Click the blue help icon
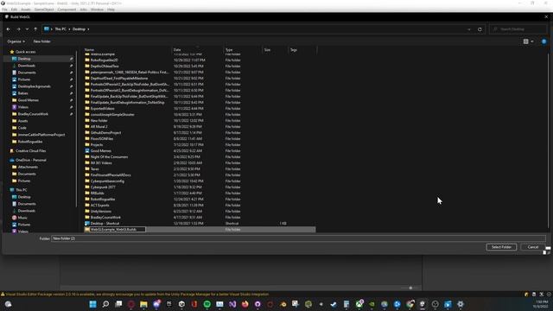The height and width of the screenshot is (311, 553). [x=543, y=41]
